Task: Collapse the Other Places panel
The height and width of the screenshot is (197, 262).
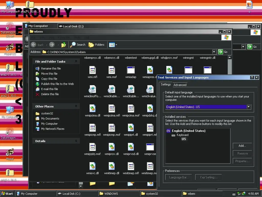Action: pos(76,106)
